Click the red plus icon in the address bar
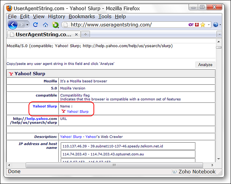Image resolution: width=231 pixels, height=184 pixels. [x=196, y=25]
